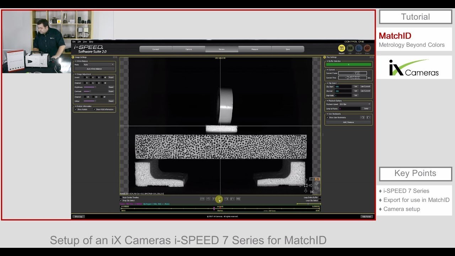Open the File menu
The height and width of the screenshot is (256, 455).
(x=74, y=42)
